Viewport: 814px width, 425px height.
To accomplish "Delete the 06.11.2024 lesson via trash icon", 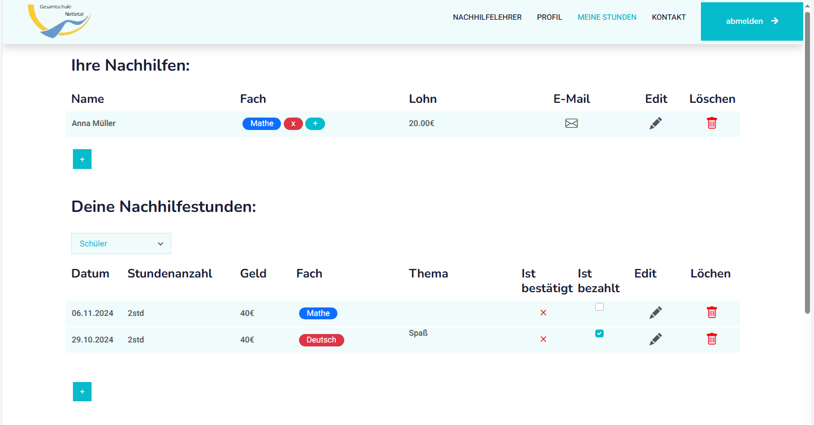I will [712, 312].
